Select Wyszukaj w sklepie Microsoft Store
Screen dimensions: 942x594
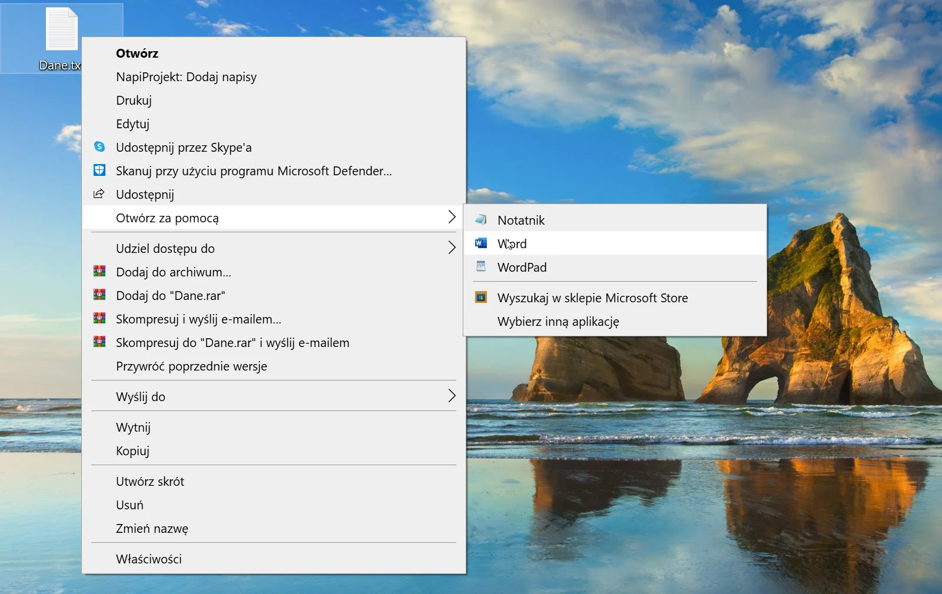[615, 298]
